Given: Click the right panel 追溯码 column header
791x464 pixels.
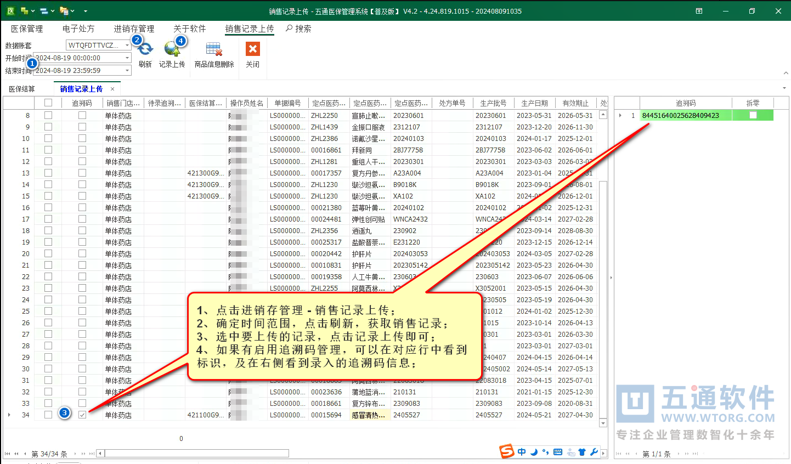Looking at the screenshot, I should point(686,103).
